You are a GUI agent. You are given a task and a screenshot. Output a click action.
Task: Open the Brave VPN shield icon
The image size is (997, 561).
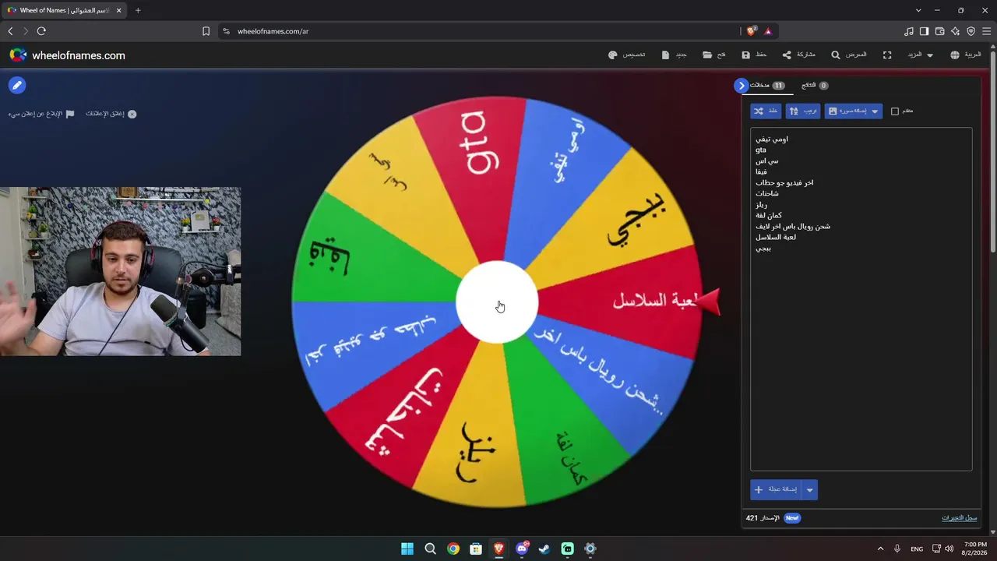tap(971, 31)
